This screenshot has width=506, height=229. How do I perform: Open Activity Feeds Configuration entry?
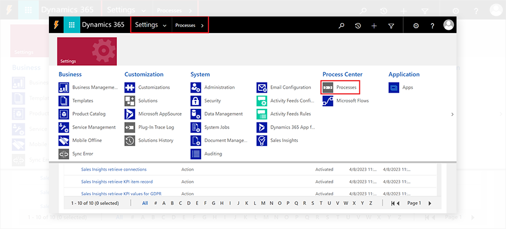click(x=292, y=101)
